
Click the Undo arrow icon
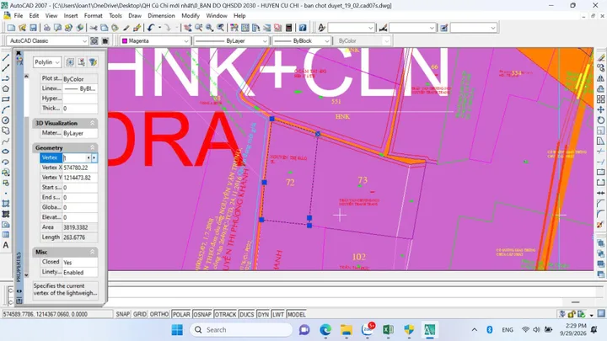[x=151, y=28]
